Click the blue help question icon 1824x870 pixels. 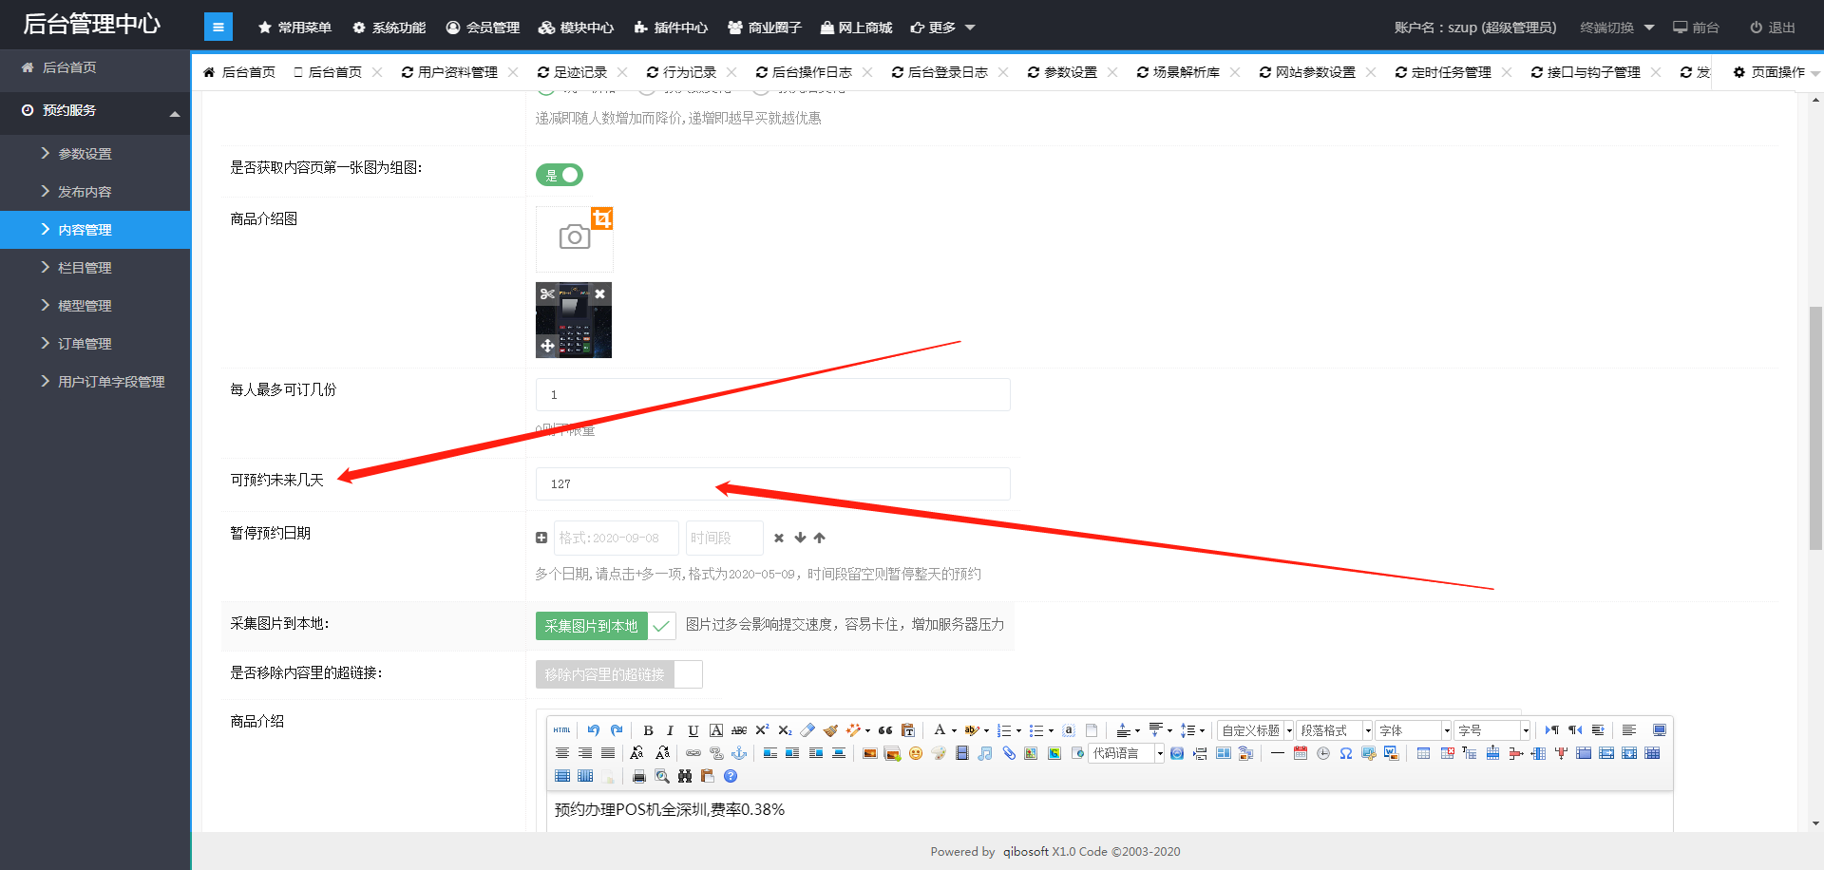(x=731, y=776)
